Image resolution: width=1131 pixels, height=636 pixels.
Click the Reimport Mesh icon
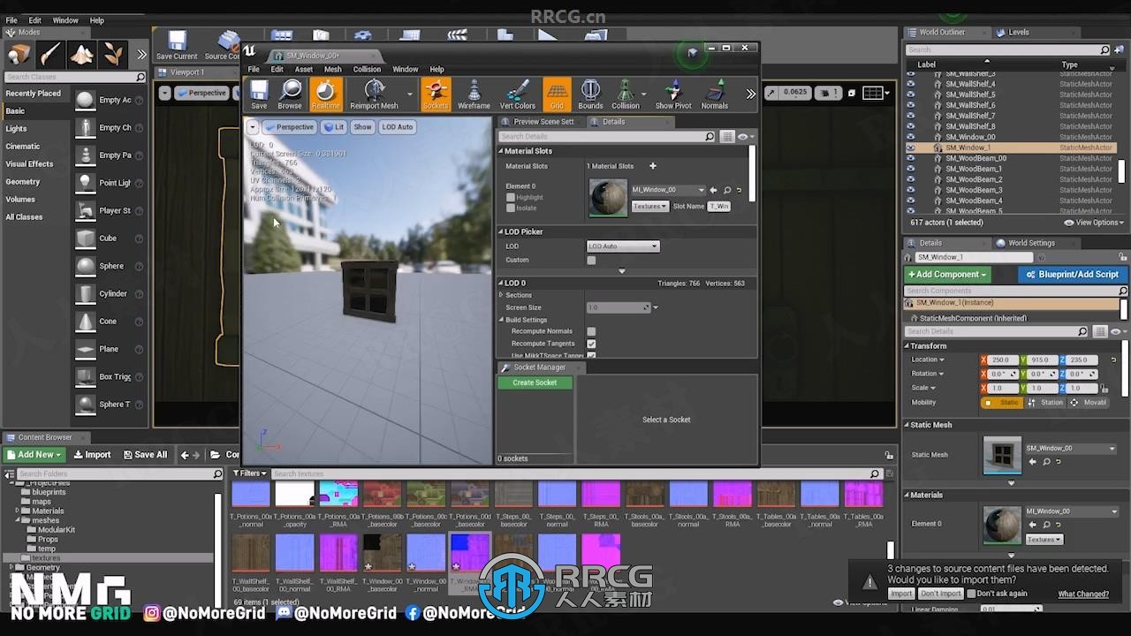coord(375,95)
